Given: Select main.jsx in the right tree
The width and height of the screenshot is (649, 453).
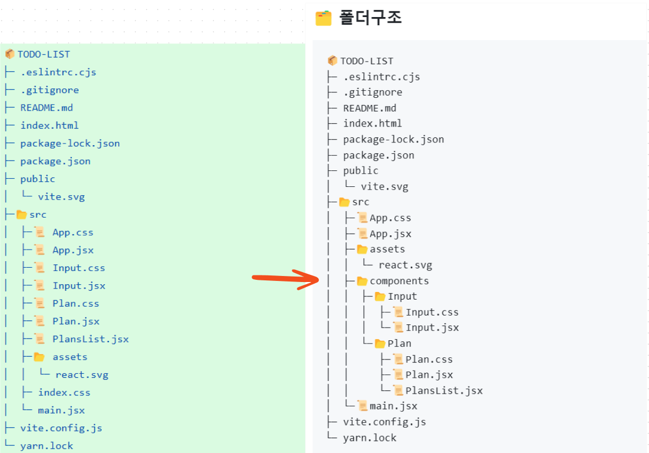Looking at the screenshot, I should (393, 406).
